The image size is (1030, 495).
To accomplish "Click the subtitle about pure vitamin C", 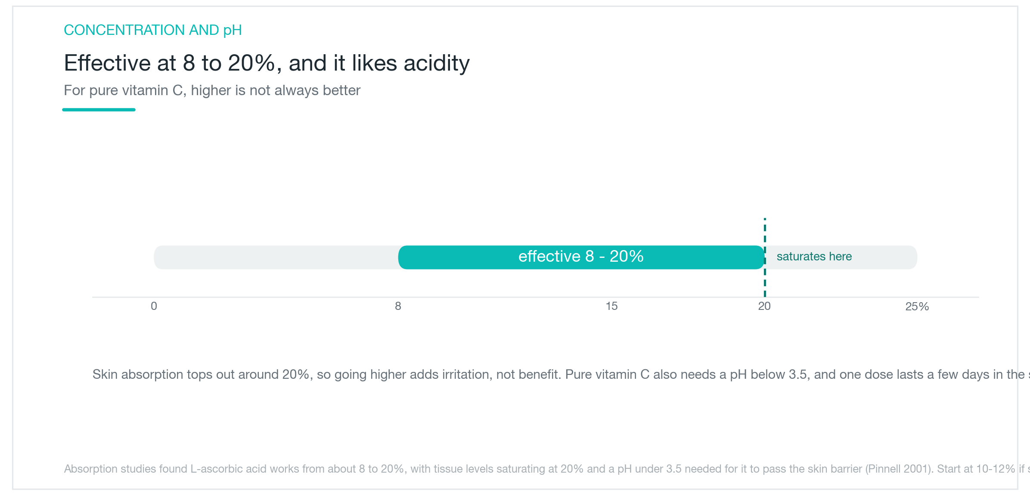I will pyautogui.click(x=212, y=90).
